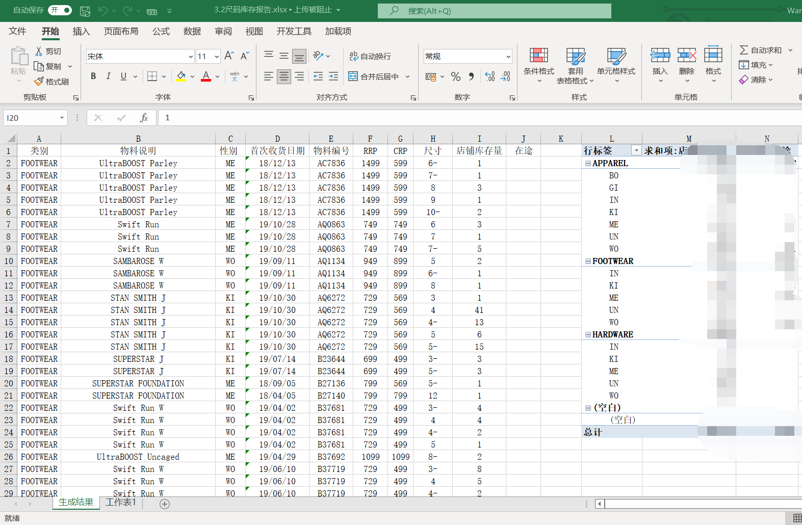Screen dimensions: 802x525
Task: Apply red font color A
Action: (206, 76)
